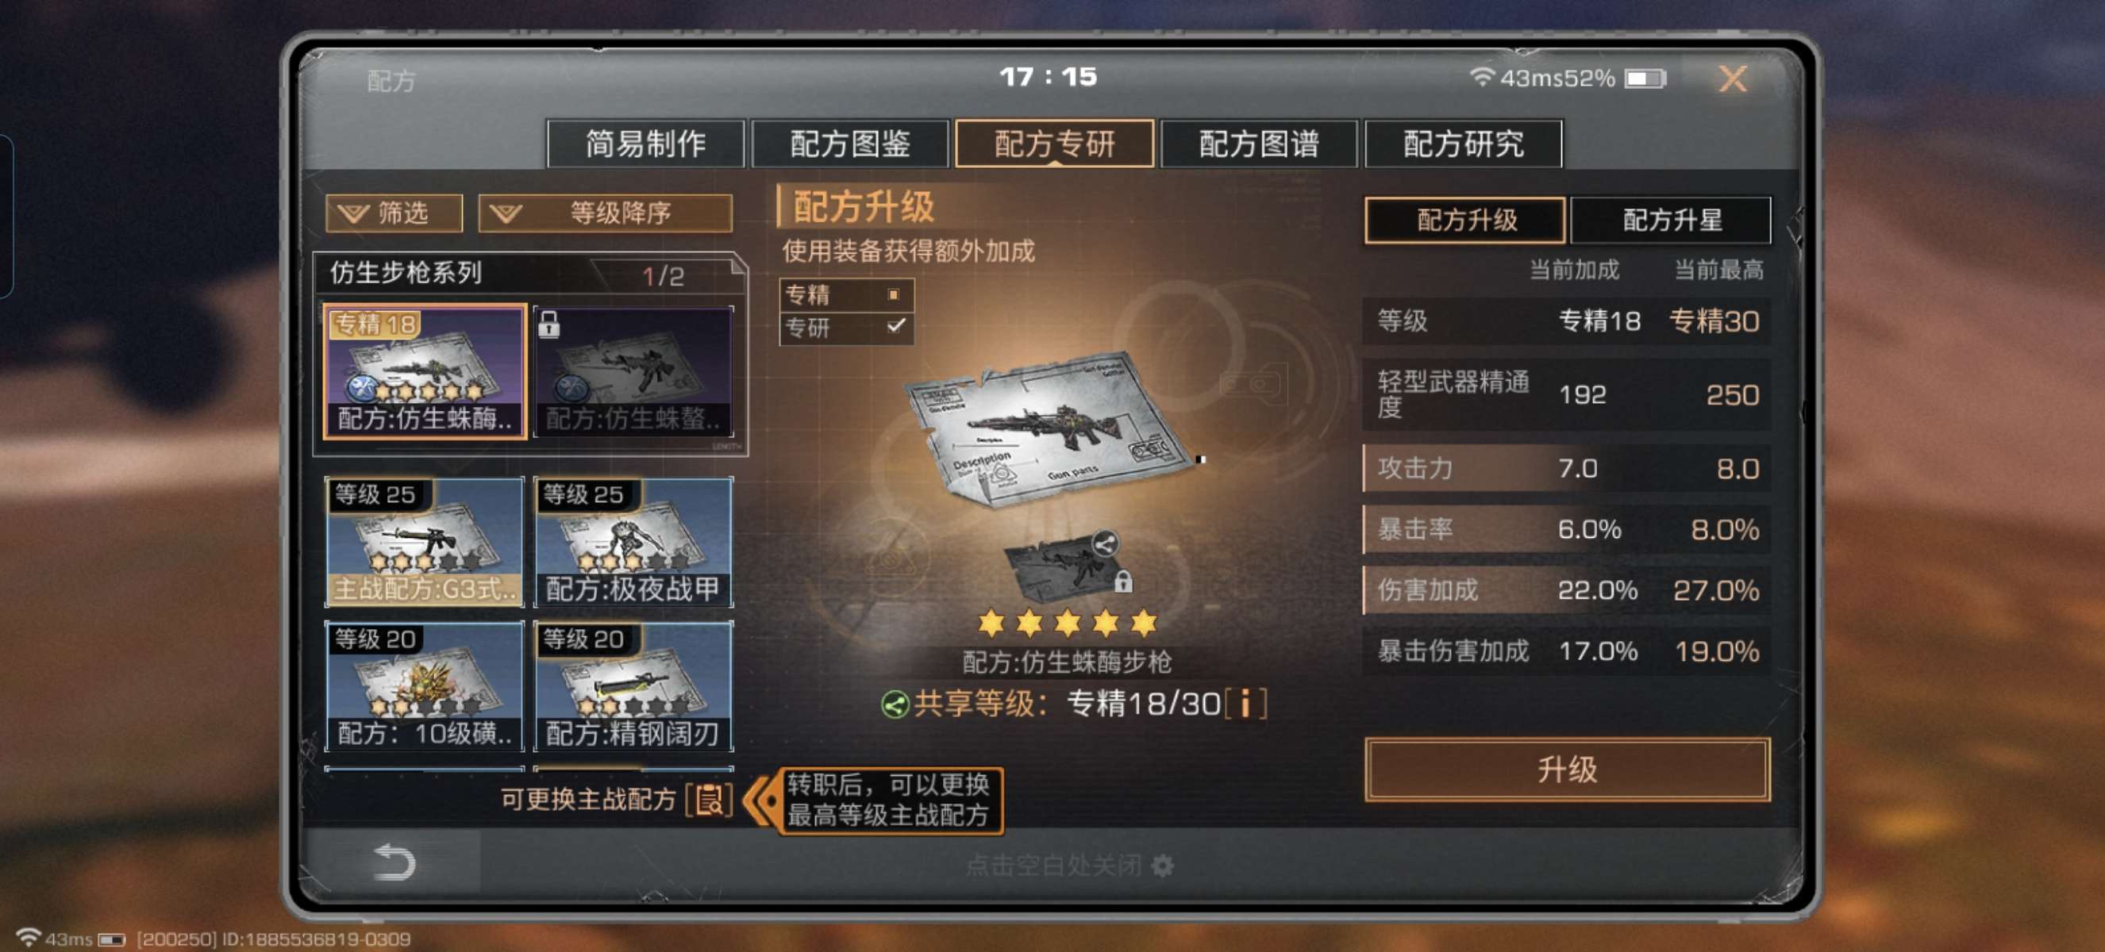Screen dimensions: 2105x952
Task: Select the 配方:极夜战甲 recipe thumbnail
Action: coord(633,542)
